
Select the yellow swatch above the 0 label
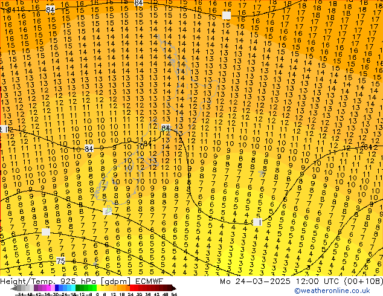click(98, 288)
